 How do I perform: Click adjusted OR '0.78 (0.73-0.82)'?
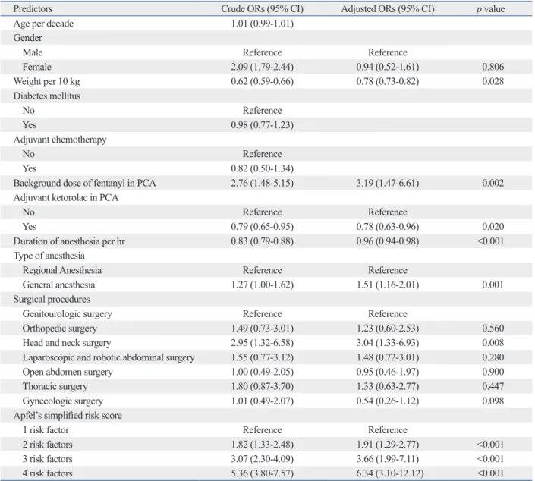388,81
